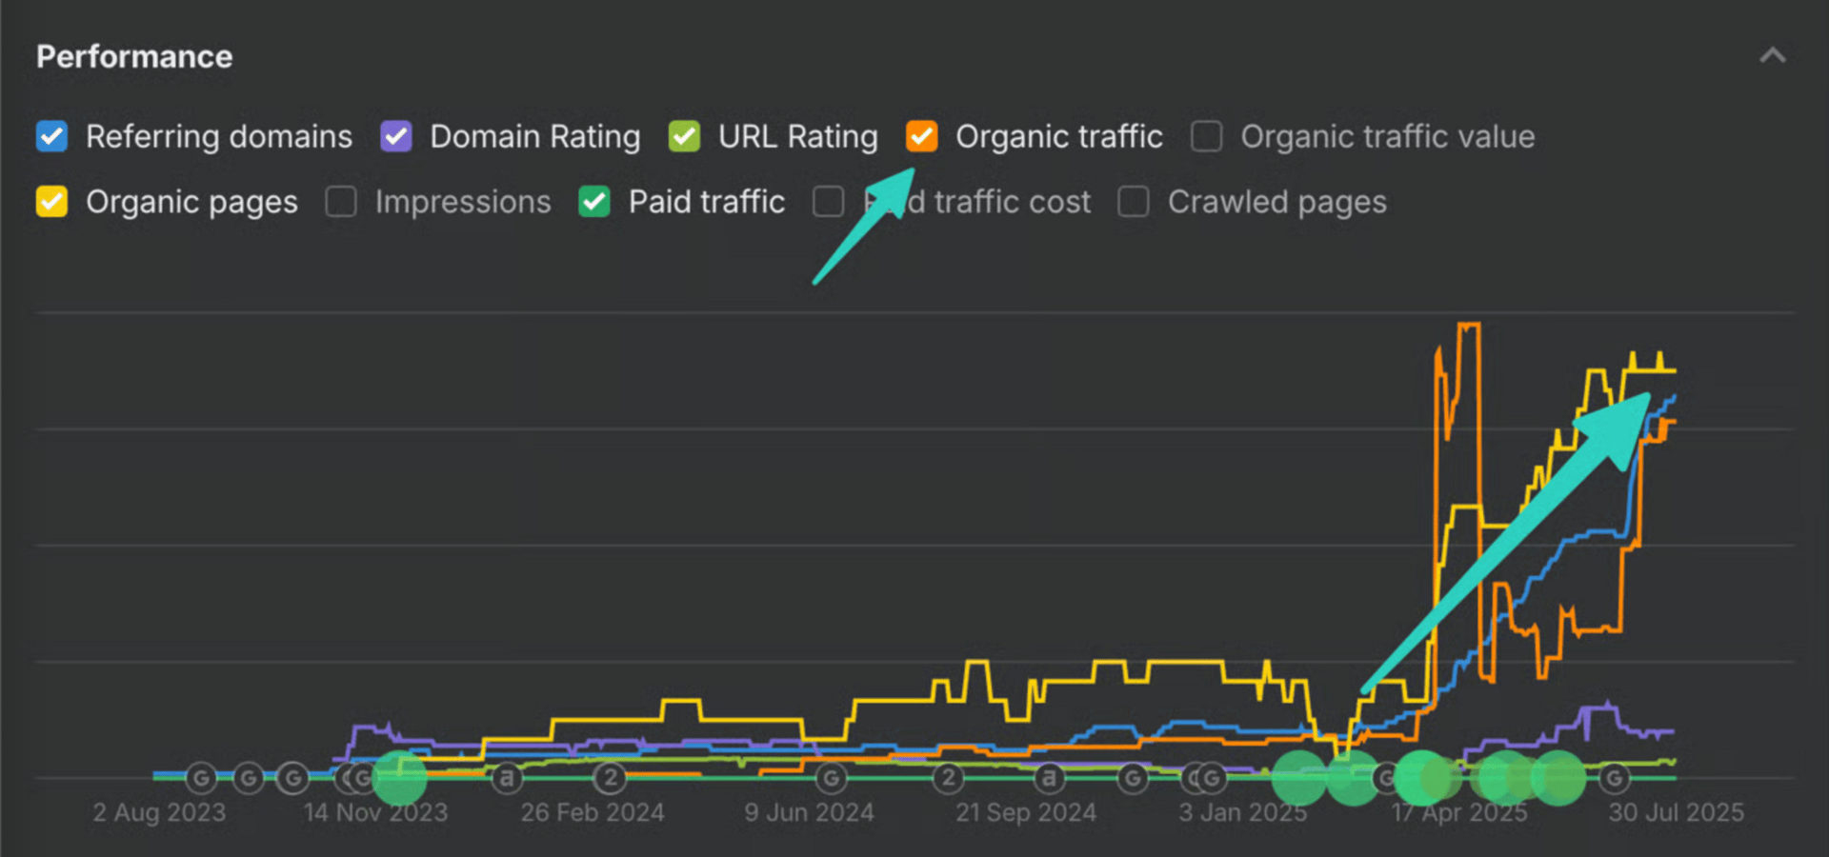Collapse the Performance panel with the chevron
Viewport: 1829px width, 857px height.
pos(1773,55)
